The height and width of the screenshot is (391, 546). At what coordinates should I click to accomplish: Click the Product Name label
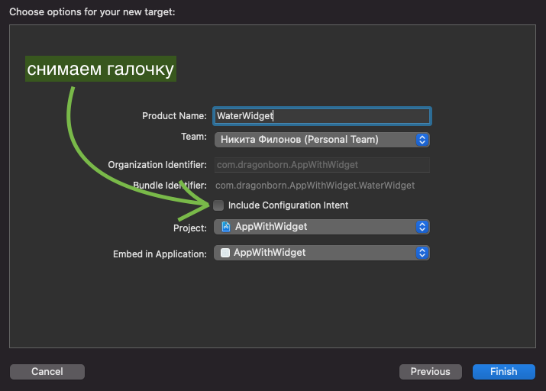point(174,116)
